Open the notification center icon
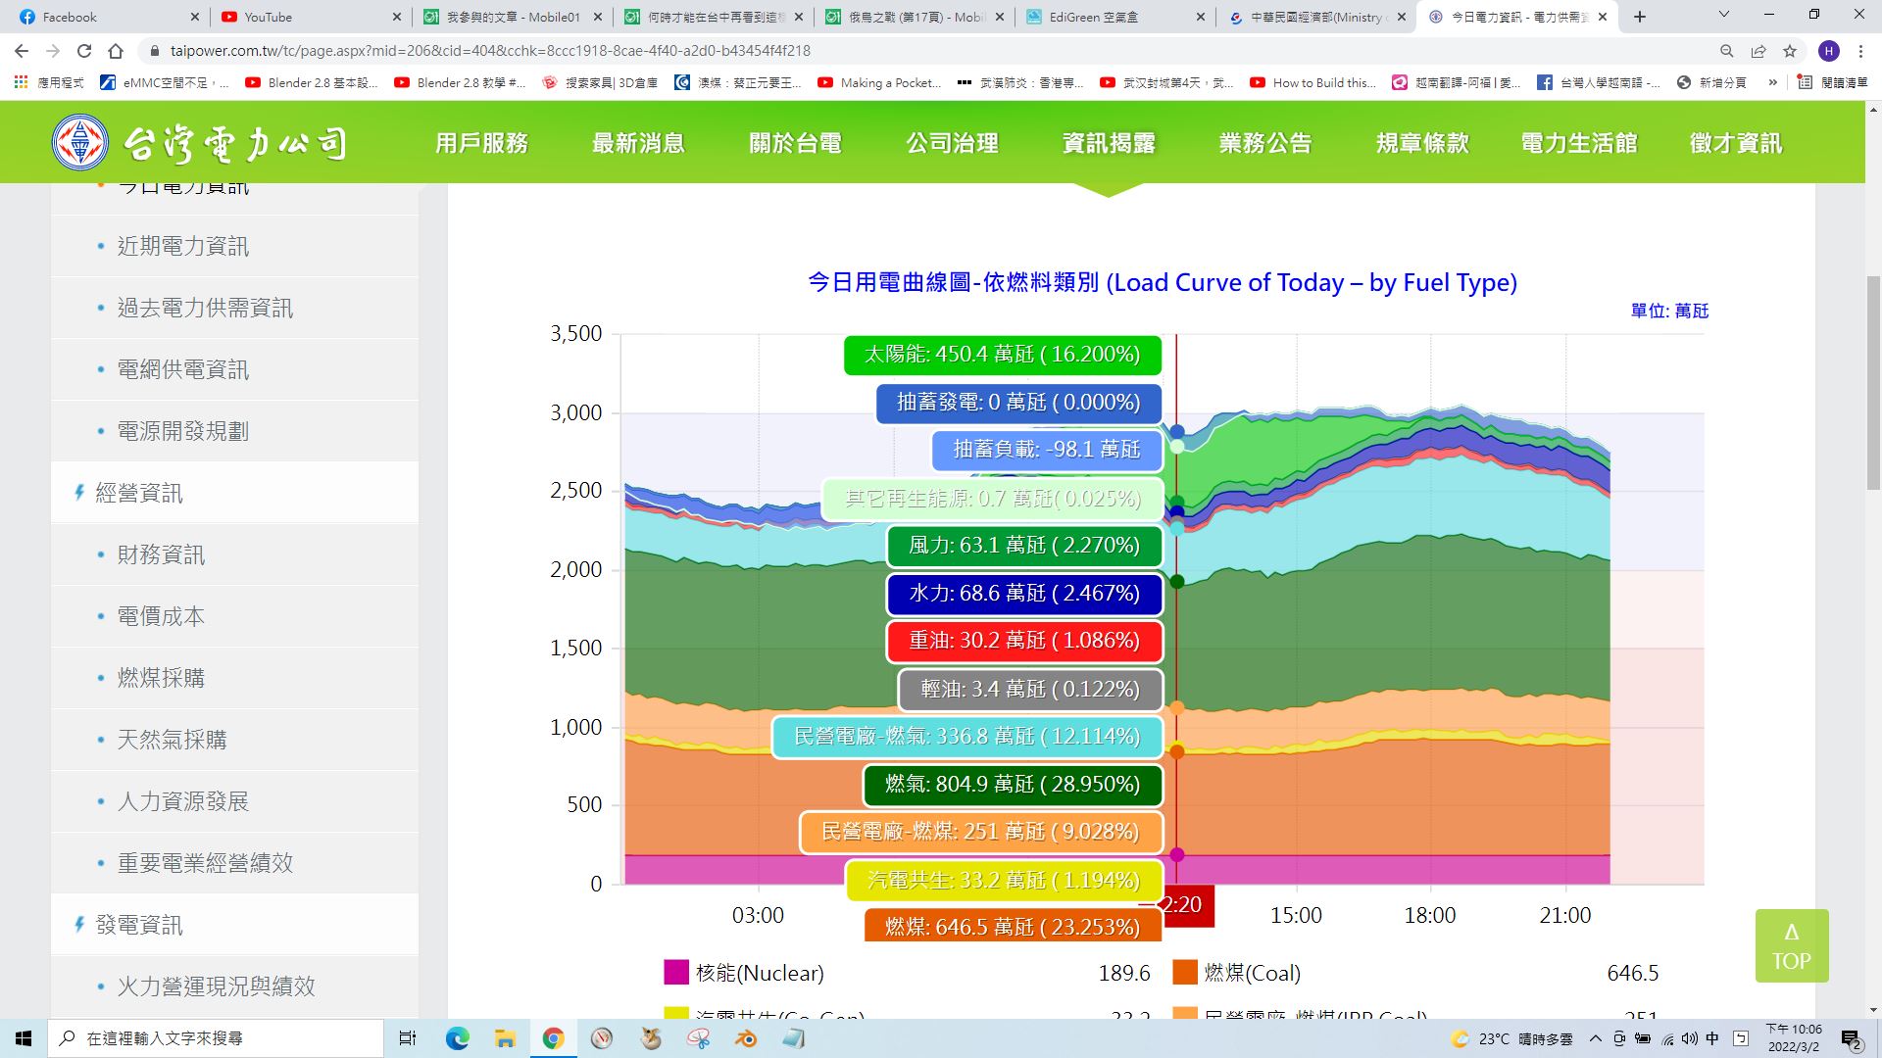The height and width of the screenshot is (1058, 1882). point(1851,1039)
